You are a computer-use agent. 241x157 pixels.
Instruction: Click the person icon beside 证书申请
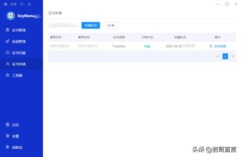click(8, 64)
